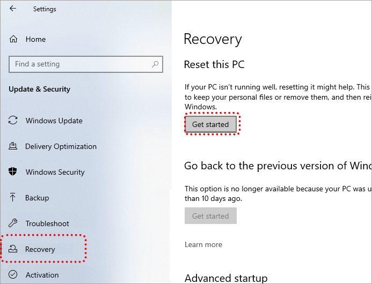
Task: Select the Activation text label
Action: [42, 275]
